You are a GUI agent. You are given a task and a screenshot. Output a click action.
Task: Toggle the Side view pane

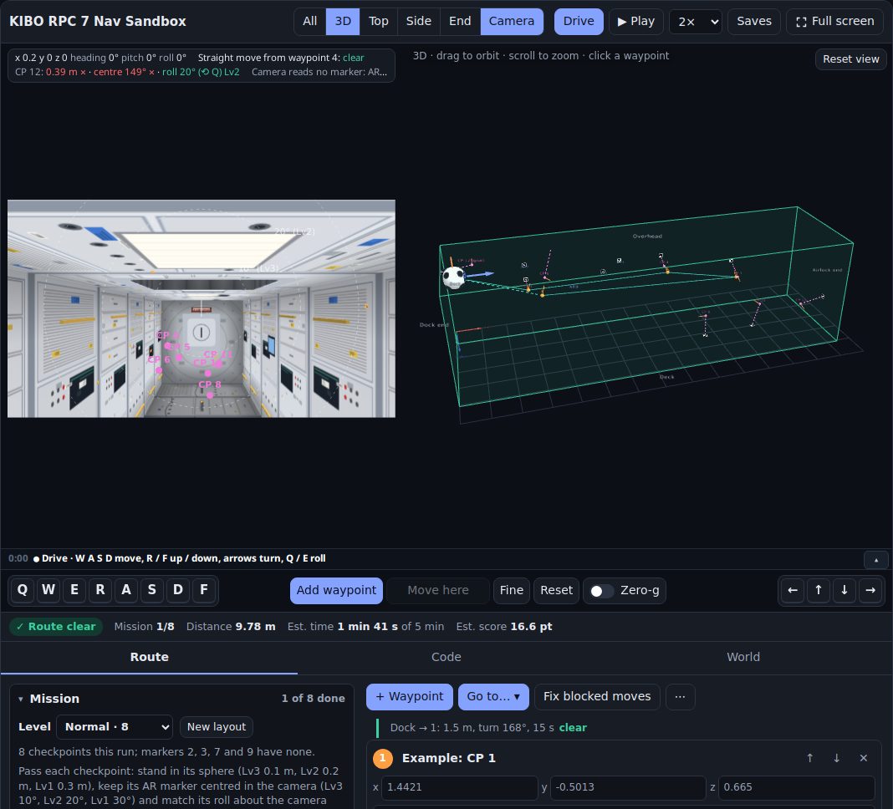(419, 22)
